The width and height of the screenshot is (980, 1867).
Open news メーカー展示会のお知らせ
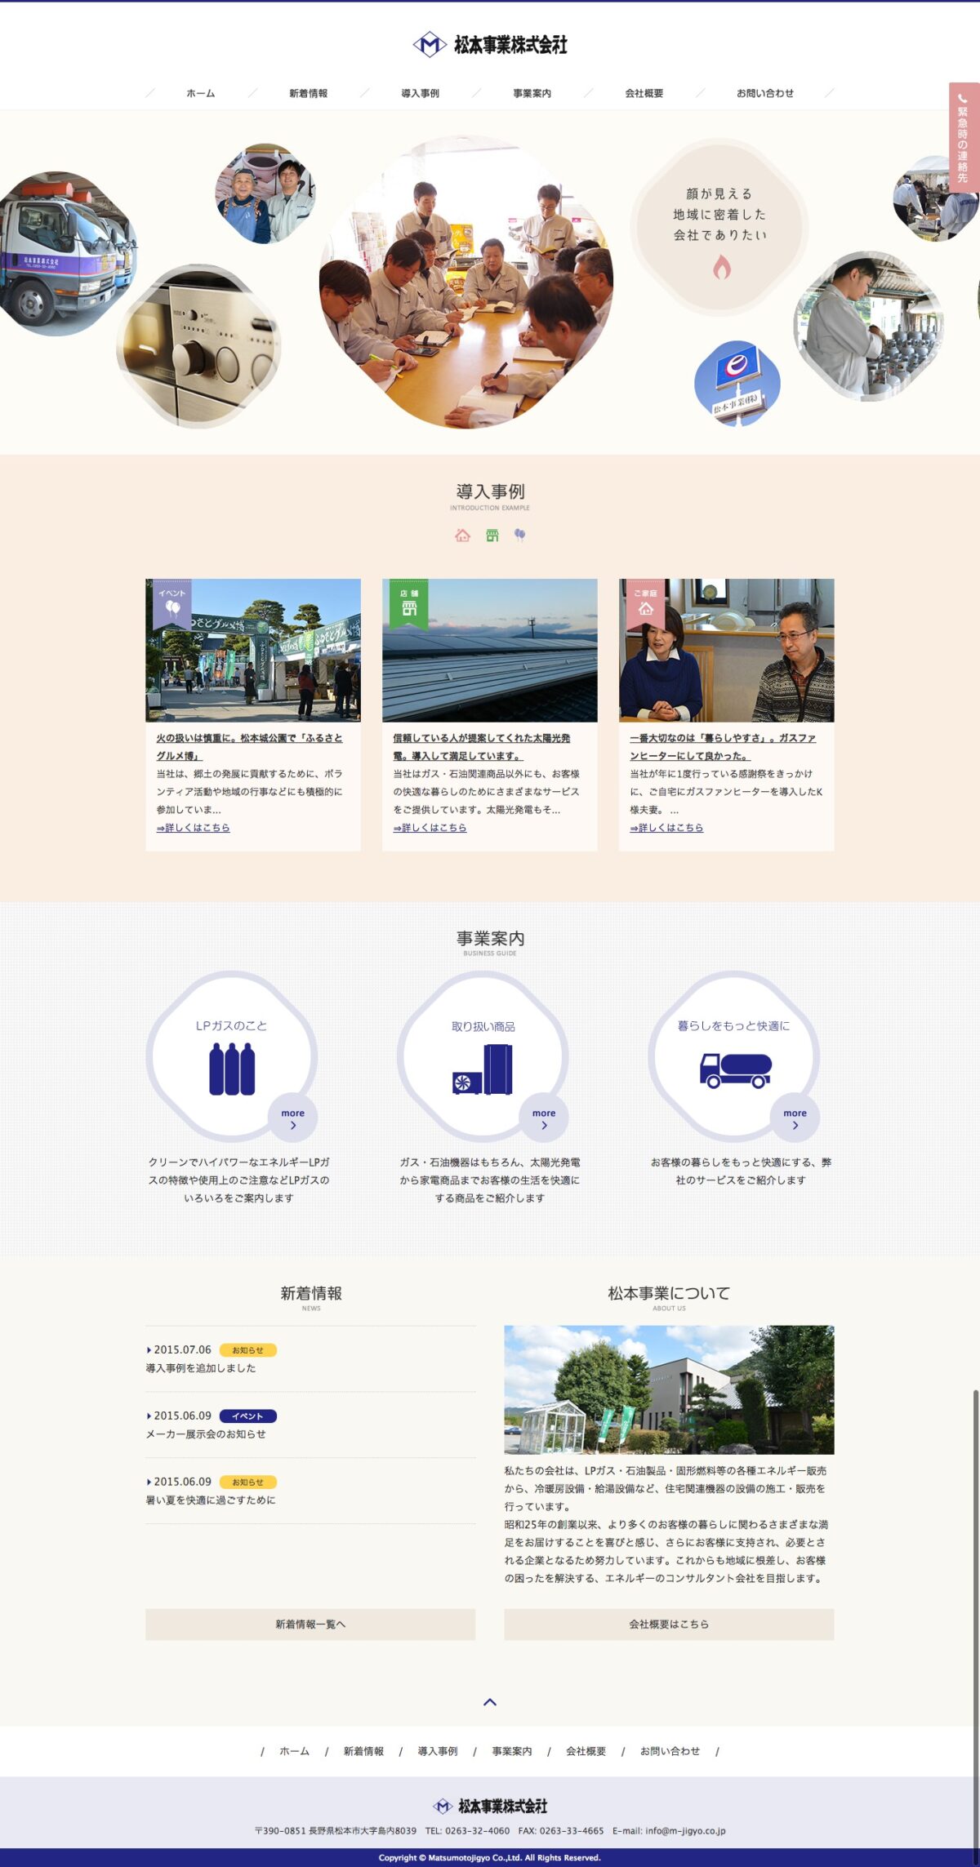pyautogui.click(x=206, y=1434)
